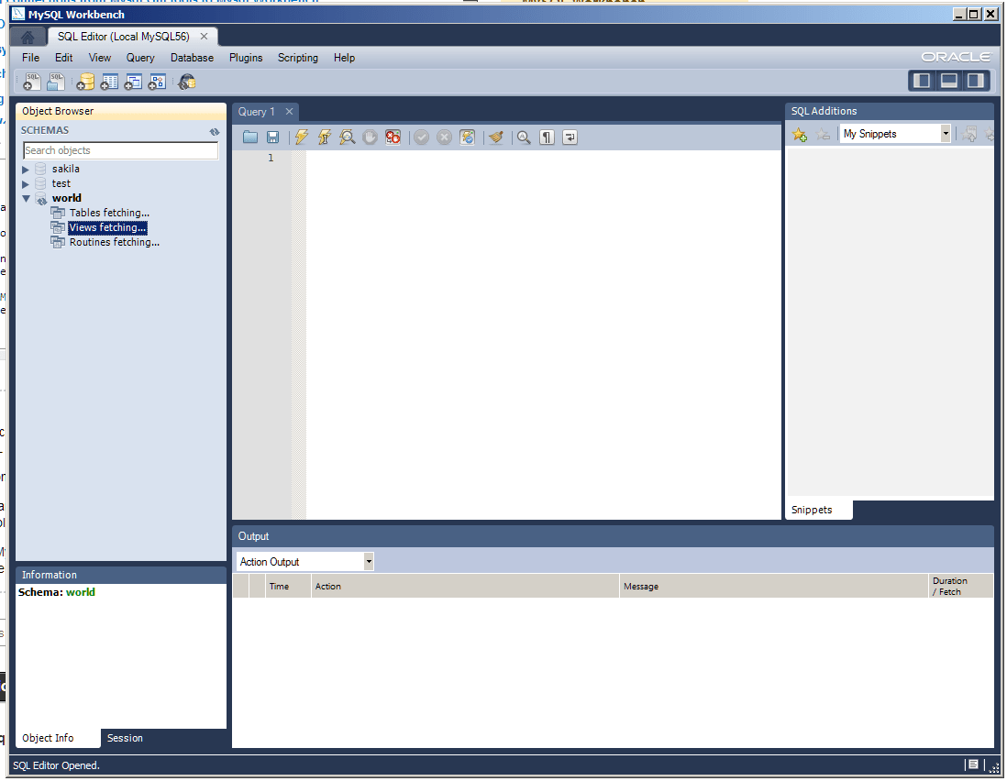Select the test schema name
1007x781 pixels.
pos(61,183)
